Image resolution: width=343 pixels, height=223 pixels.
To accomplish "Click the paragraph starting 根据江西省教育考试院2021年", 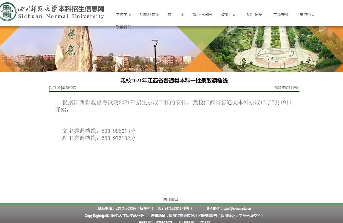I will [173, 106].
